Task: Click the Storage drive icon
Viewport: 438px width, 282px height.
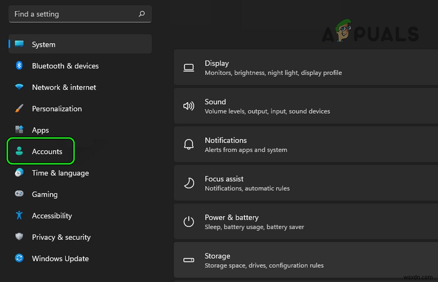Action: pyautogui.click(x=188, y=260)
